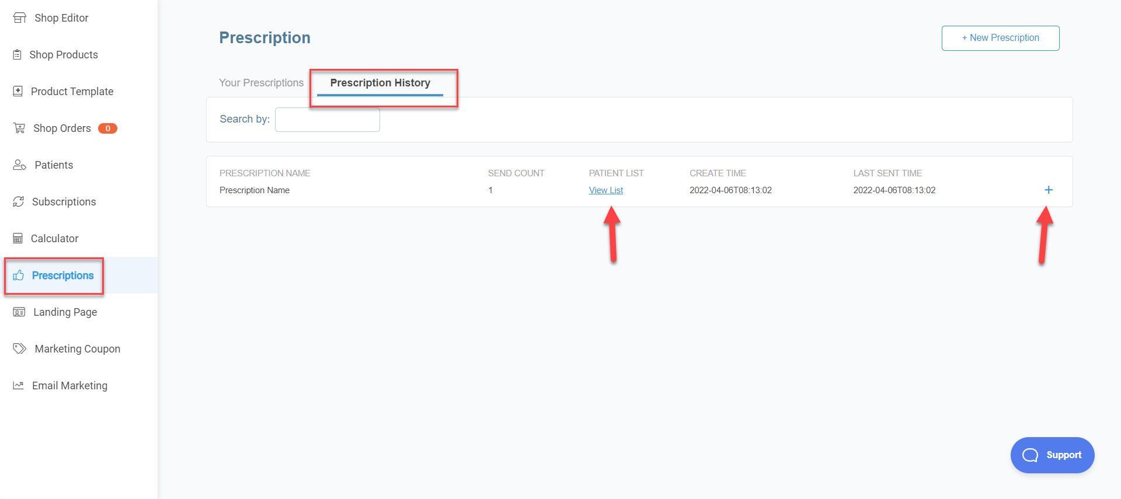Focus the Search by input field
The width and height of the screenshot is (1121, 499).
pos(327,120)
